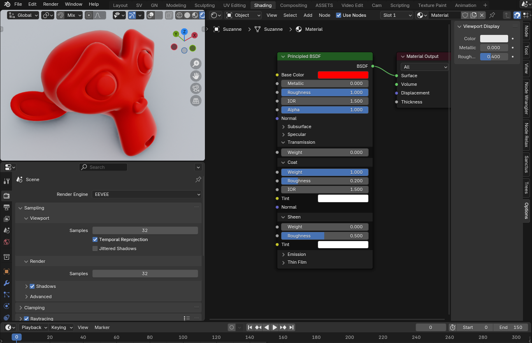Uncheck the Shadows checkbox

(32, 286)
